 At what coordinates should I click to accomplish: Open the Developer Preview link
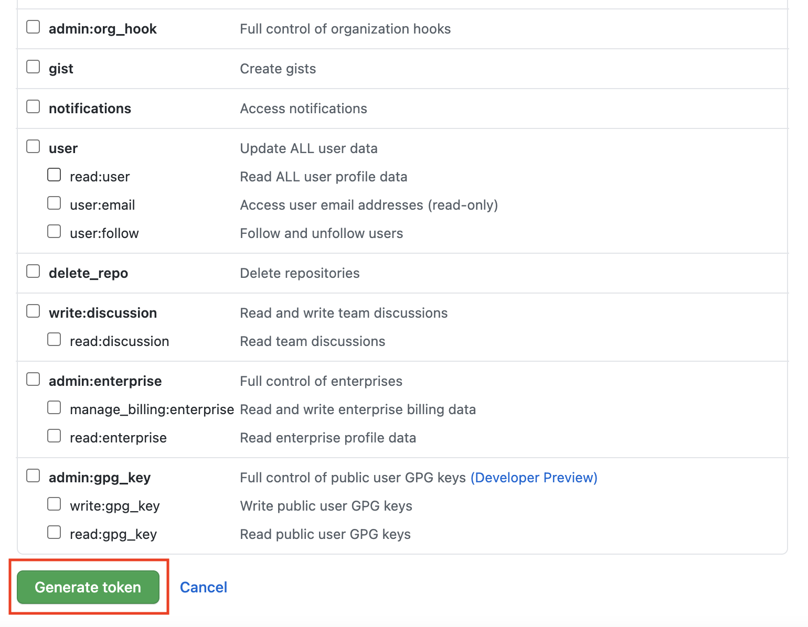click(534, 478)
